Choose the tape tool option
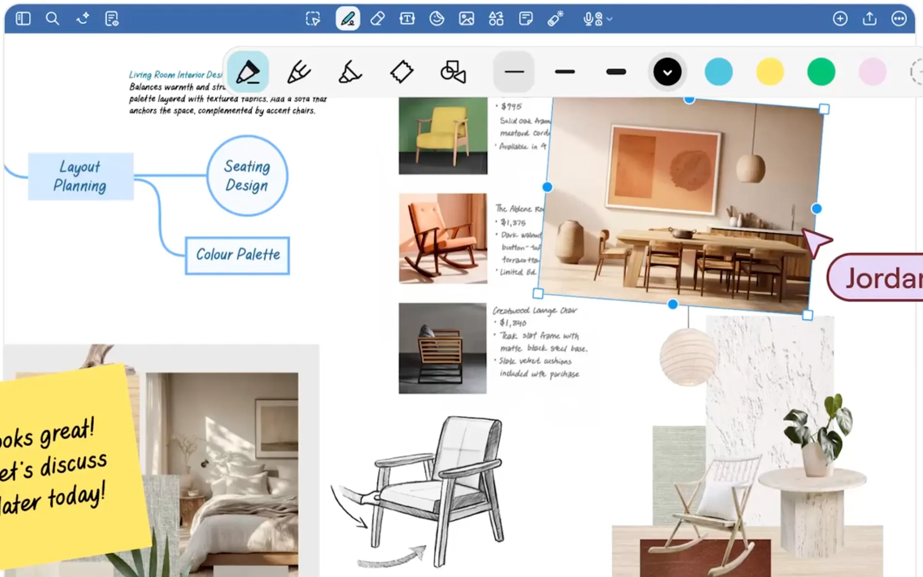The height and width of the screenshot is (577, 923). coord(401,72)
